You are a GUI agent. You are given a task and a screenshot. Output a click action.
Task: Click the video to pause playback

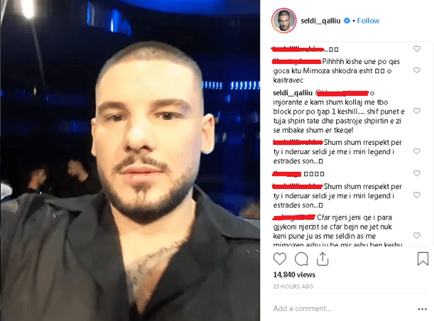click(130, 160)
